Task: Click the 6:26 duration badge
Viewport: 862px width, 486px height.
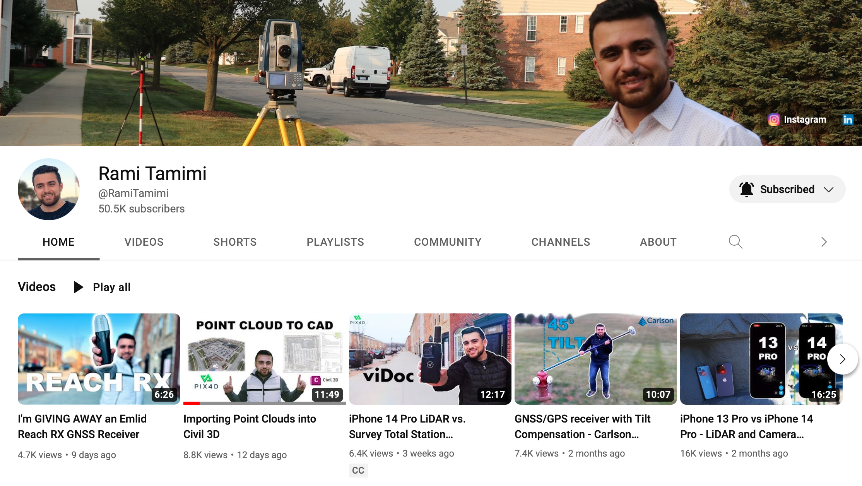Action: (x=164, y=395)
